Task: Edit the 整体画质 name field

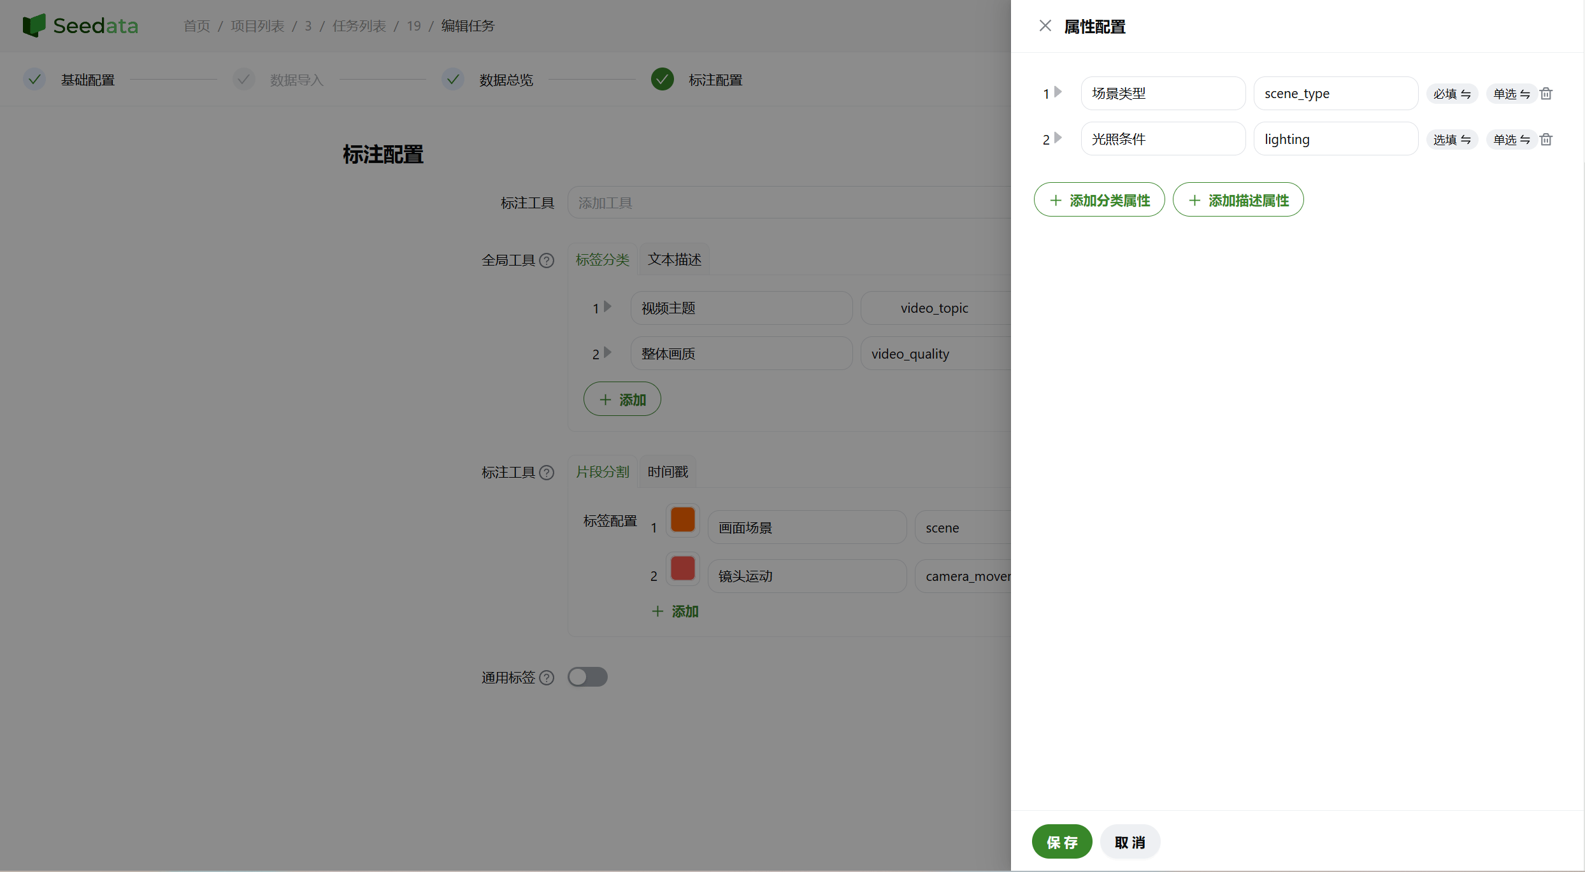Action: [742, 354]
